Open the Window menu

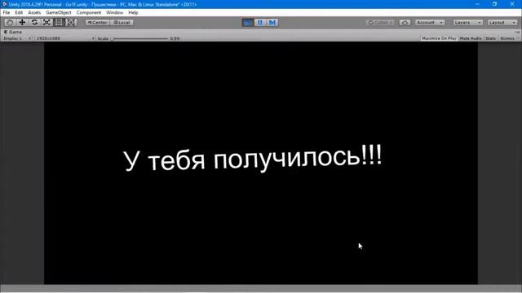coord(114,13)
